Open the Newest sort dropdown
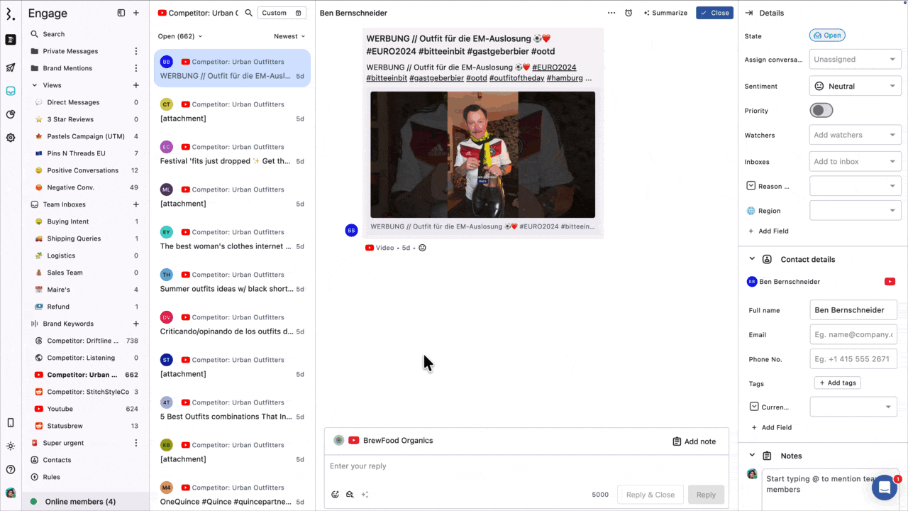 pyautogui.click(x=289, y=36)
